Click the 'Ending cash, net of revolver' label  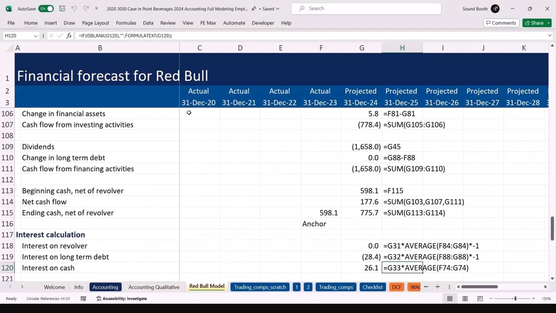tap(68, 213)
